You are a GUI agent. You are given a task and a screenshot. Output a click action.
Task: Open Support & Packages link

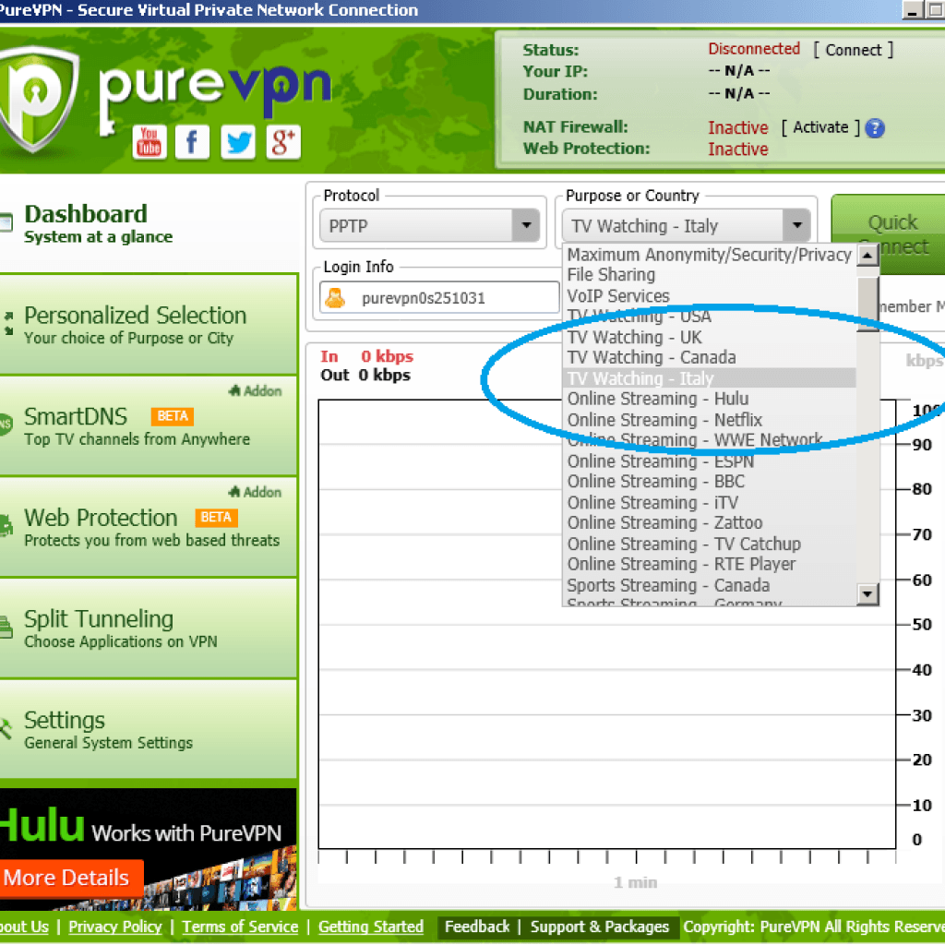(x=600, y=927)
